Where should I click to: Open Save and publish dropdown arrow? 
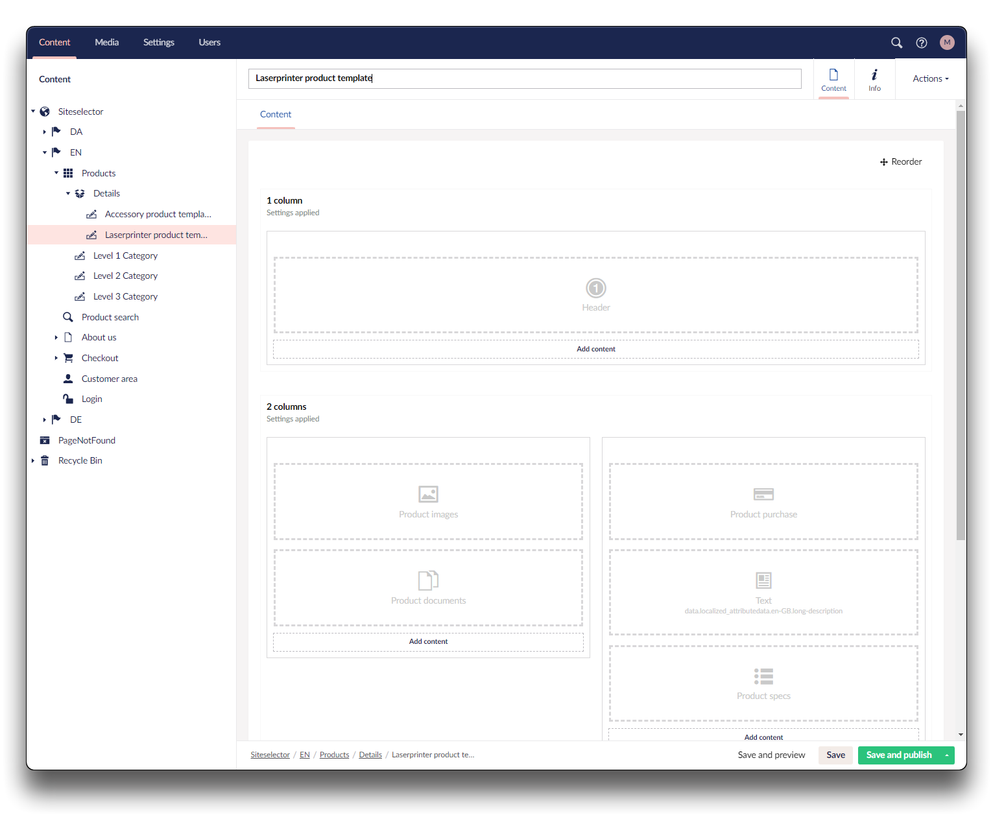(x=947, y=755)
